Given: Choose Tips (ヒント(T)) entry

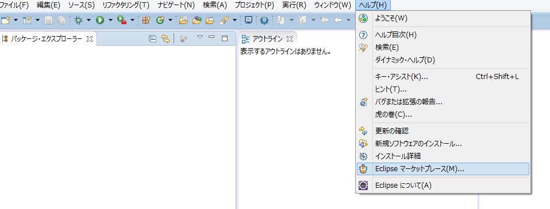Looking at the screenshot, I should (x=443, y=89).
